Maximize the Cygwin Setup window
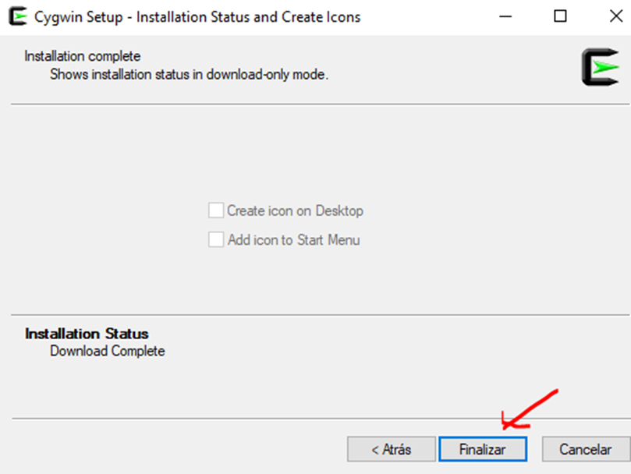The height and width of the screenshot is (474, 631). pyautogui.click(x=560, y=16)
